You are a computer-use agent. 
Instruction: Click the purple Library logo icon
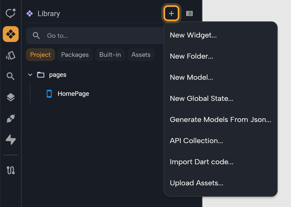pyautogui.click(x=30, y=13)
